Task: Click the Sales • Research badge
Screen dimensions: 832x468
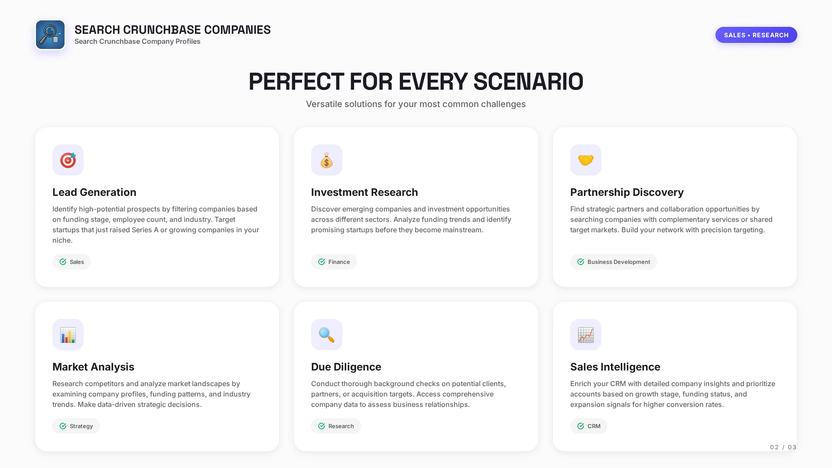Action: pyautogui.click(x=756, y=35)
